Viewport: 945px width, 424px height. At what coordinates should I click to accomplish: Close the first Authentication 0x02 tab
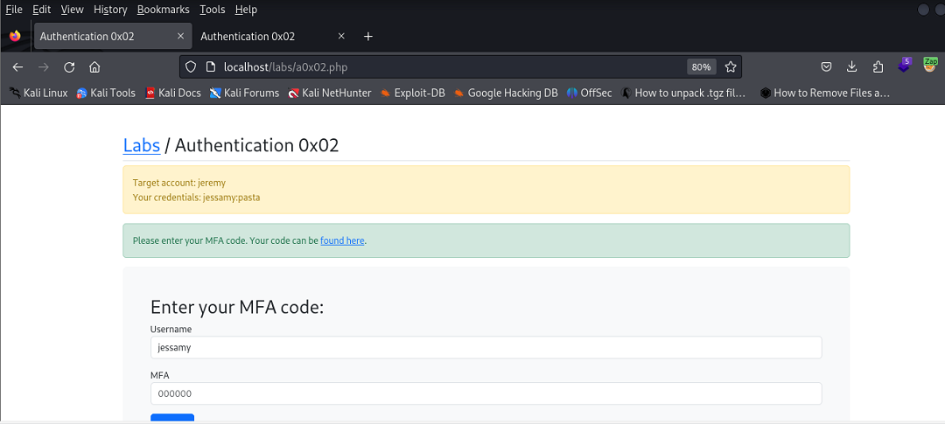tap(180, 36)
